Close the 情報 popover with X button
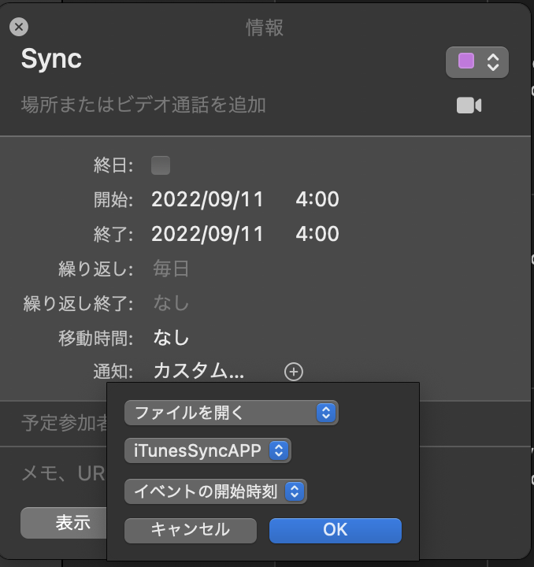 click(19, 28)
